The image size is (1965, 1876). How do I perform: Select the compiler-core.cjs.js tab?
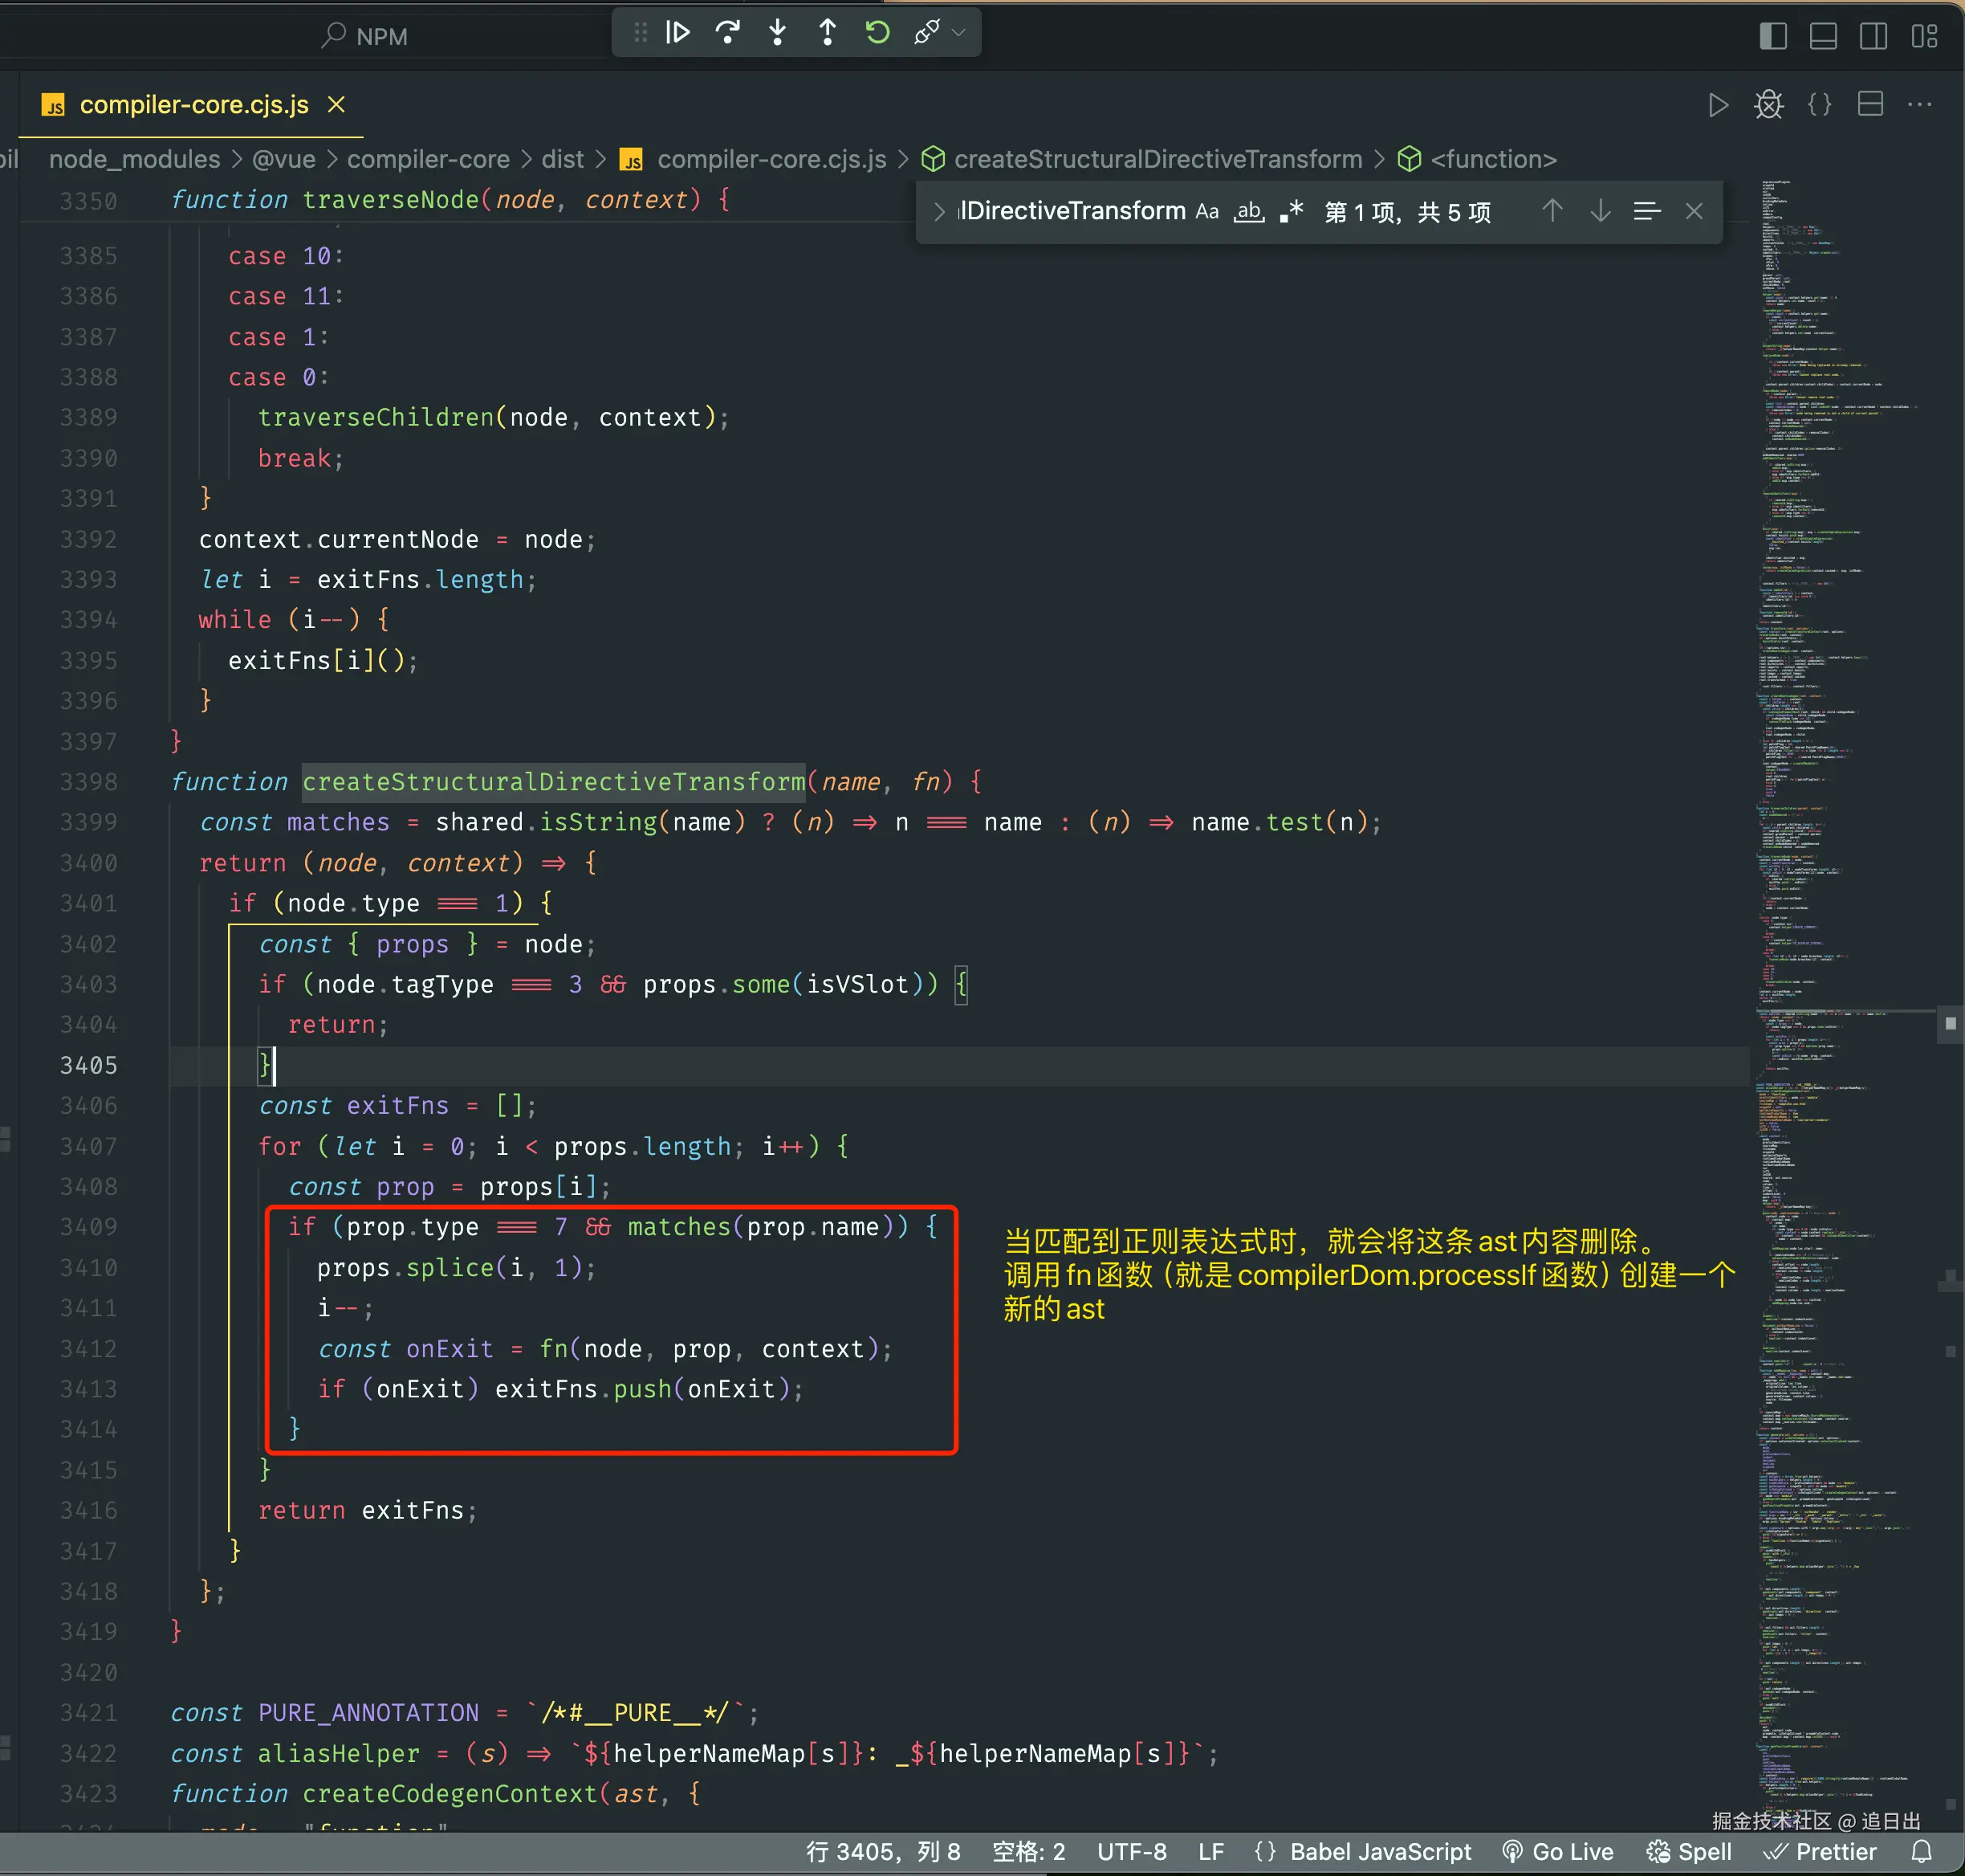click(193, 105)
